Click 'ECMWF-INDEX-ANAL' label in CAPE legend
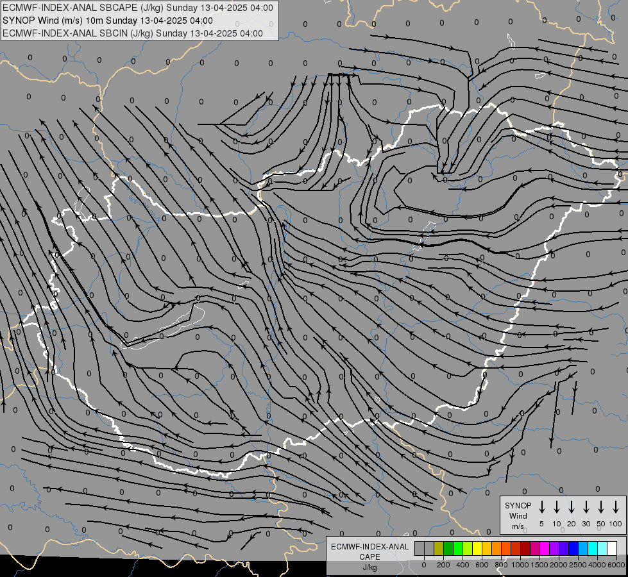Image resolution: width=628 pixels, height=577 pixels. [369, 547]
